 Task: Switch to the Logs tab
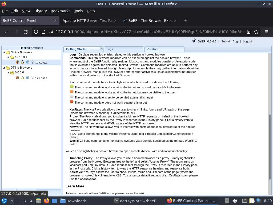124,49
